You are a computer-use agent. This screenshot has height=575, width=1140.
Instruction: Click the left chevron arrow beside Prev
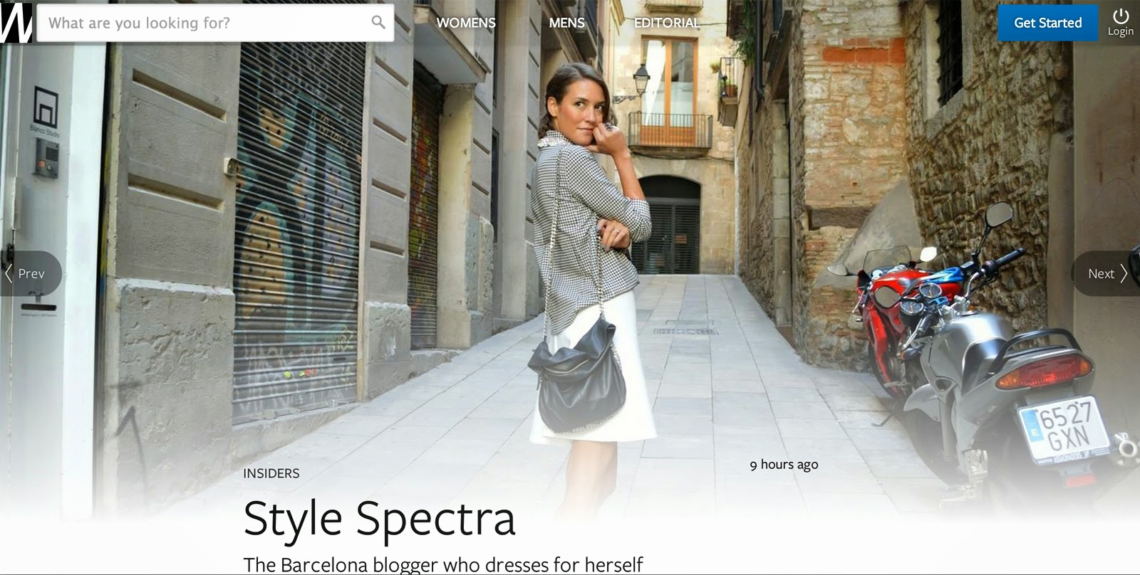9,273
